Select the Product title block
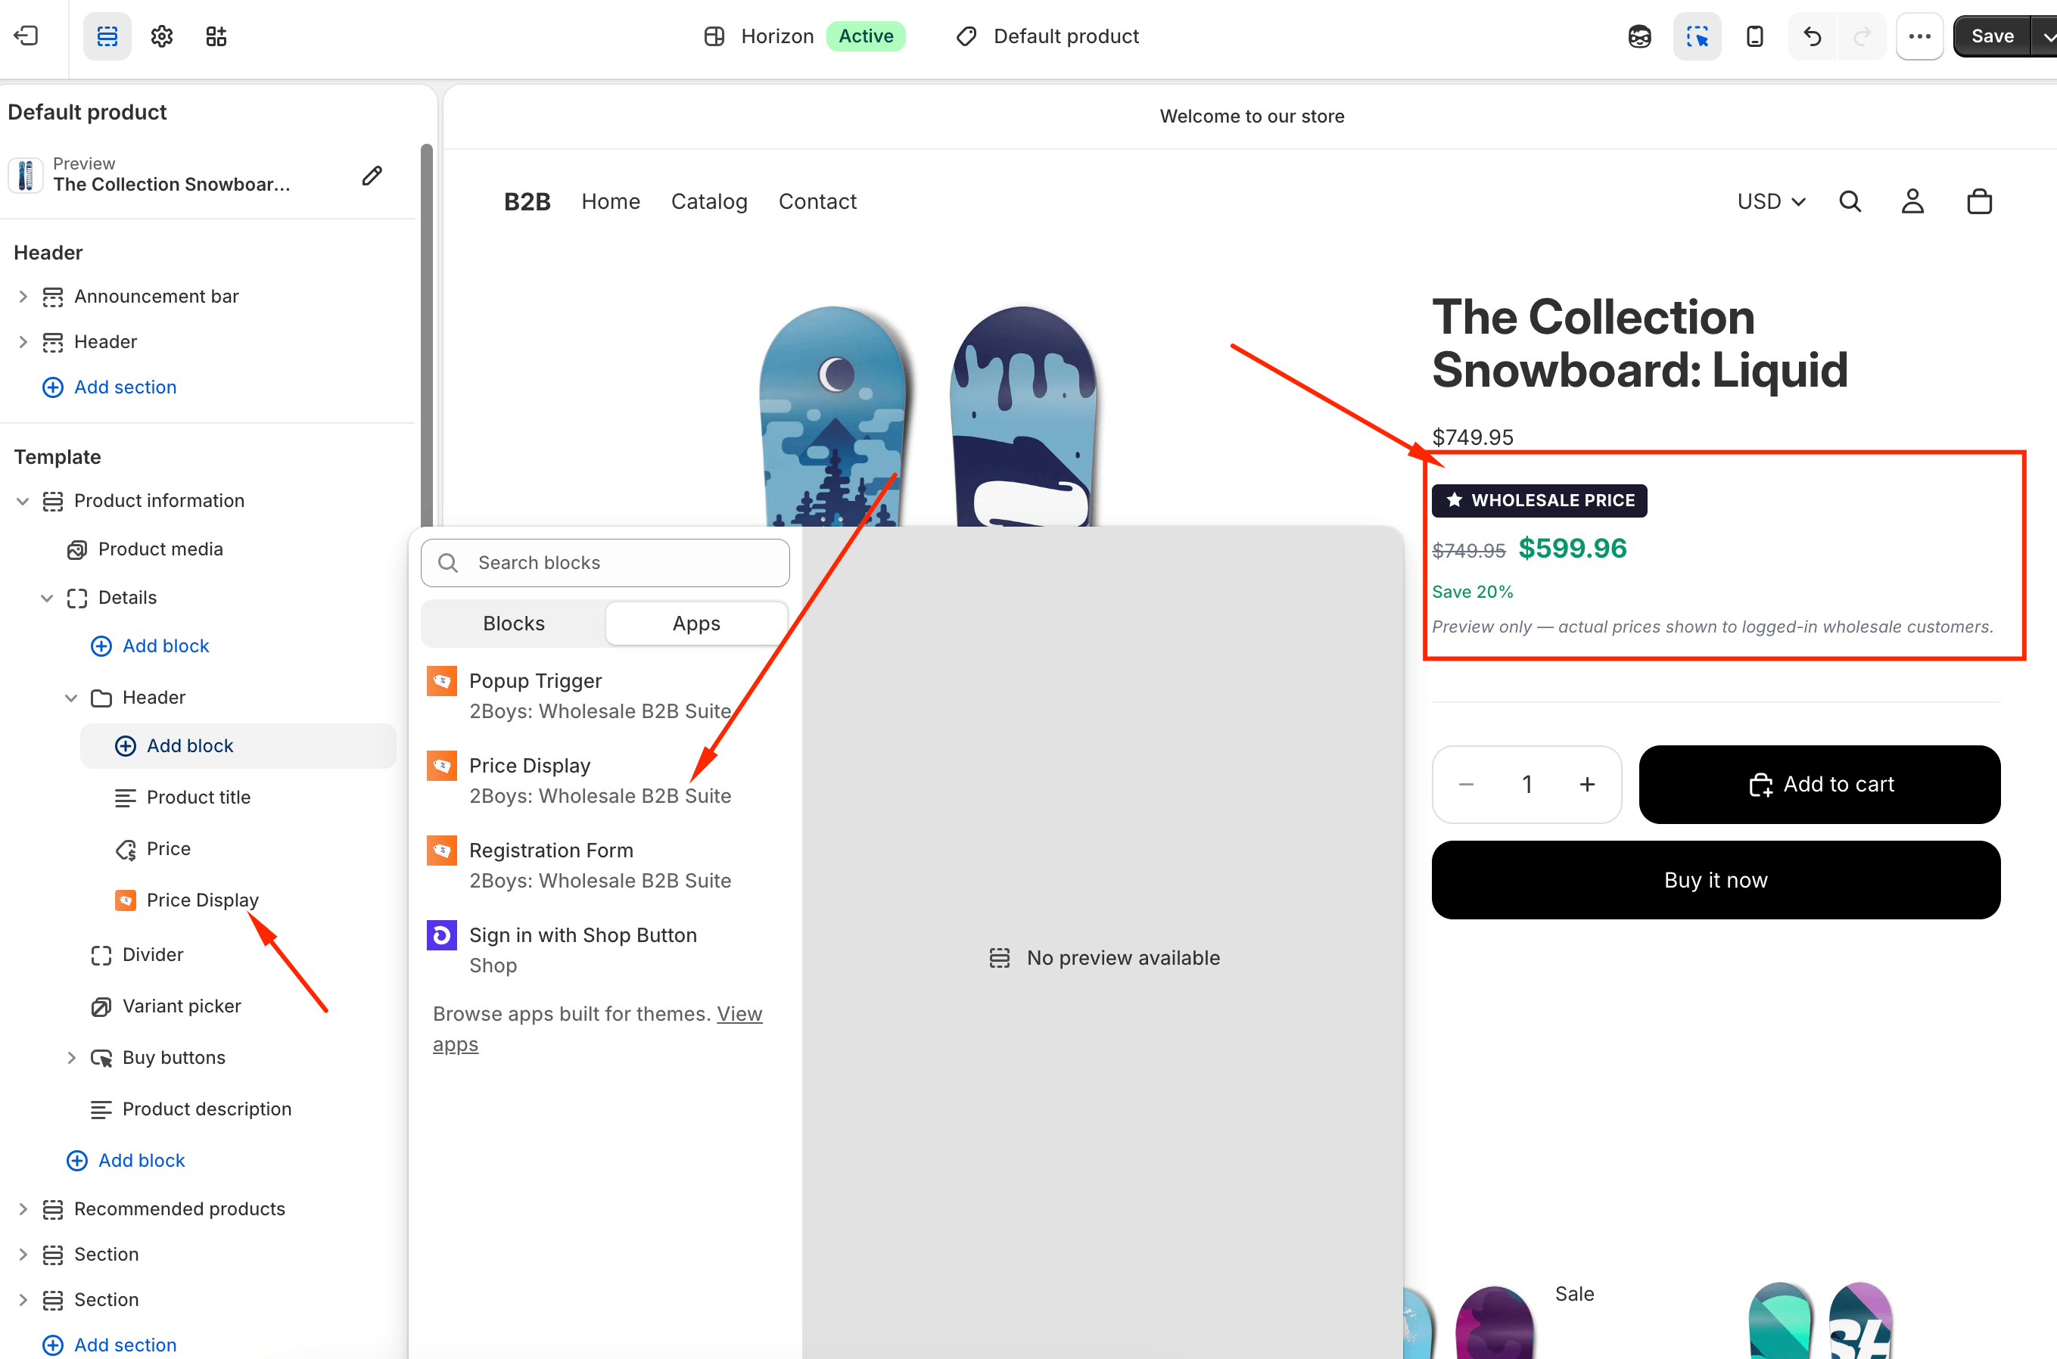This screenshot has height=1359, width=2057. coord(198,798)
